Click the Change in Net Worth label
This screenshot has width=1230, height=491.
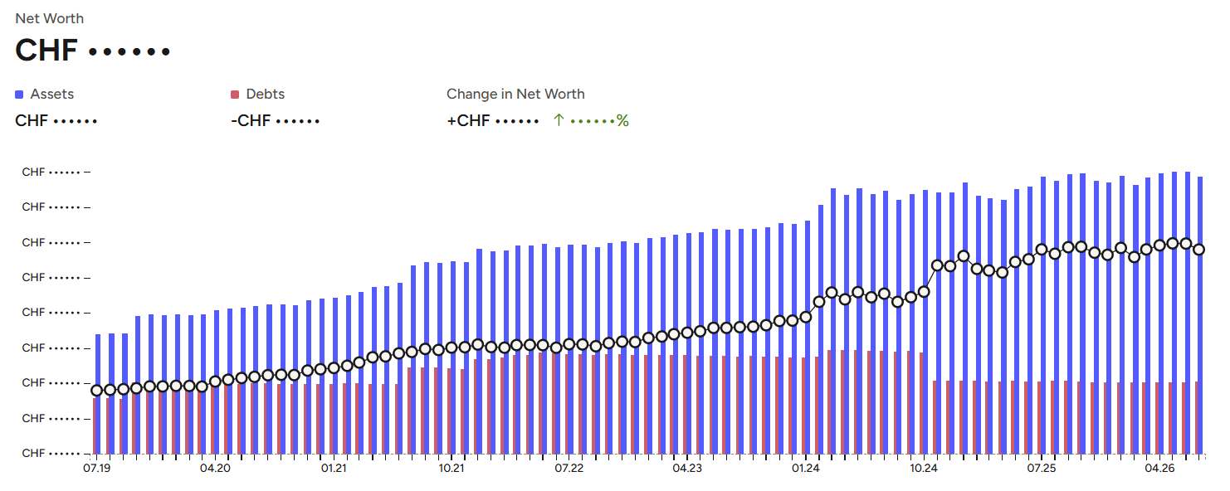[x=515, y=95]
